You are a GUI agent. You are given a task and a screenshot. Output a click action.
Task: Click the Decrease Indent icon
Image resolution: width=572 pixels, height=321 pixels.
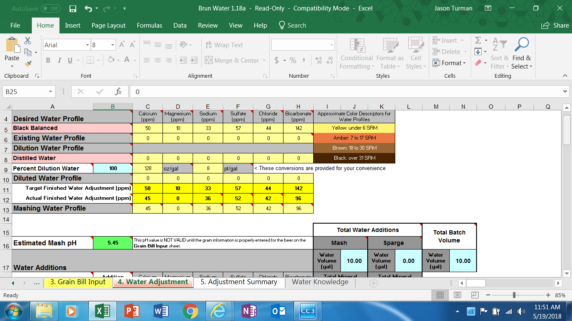click(183, 61)
